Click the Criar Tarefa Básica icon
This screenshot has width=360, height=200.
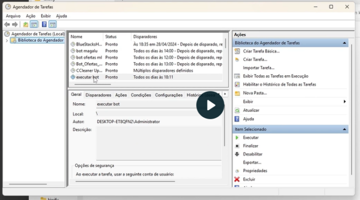click(237, 51)
